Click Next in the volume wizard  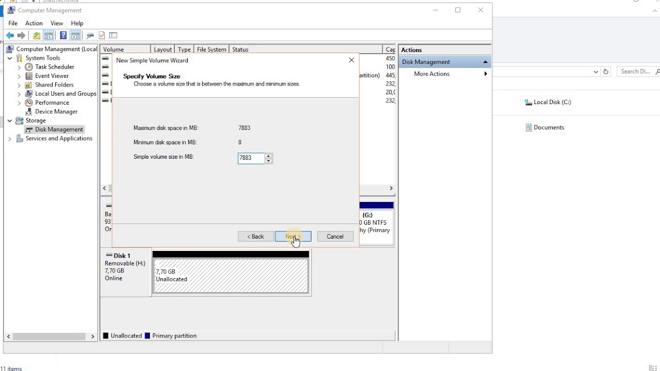tap(293, 237)
